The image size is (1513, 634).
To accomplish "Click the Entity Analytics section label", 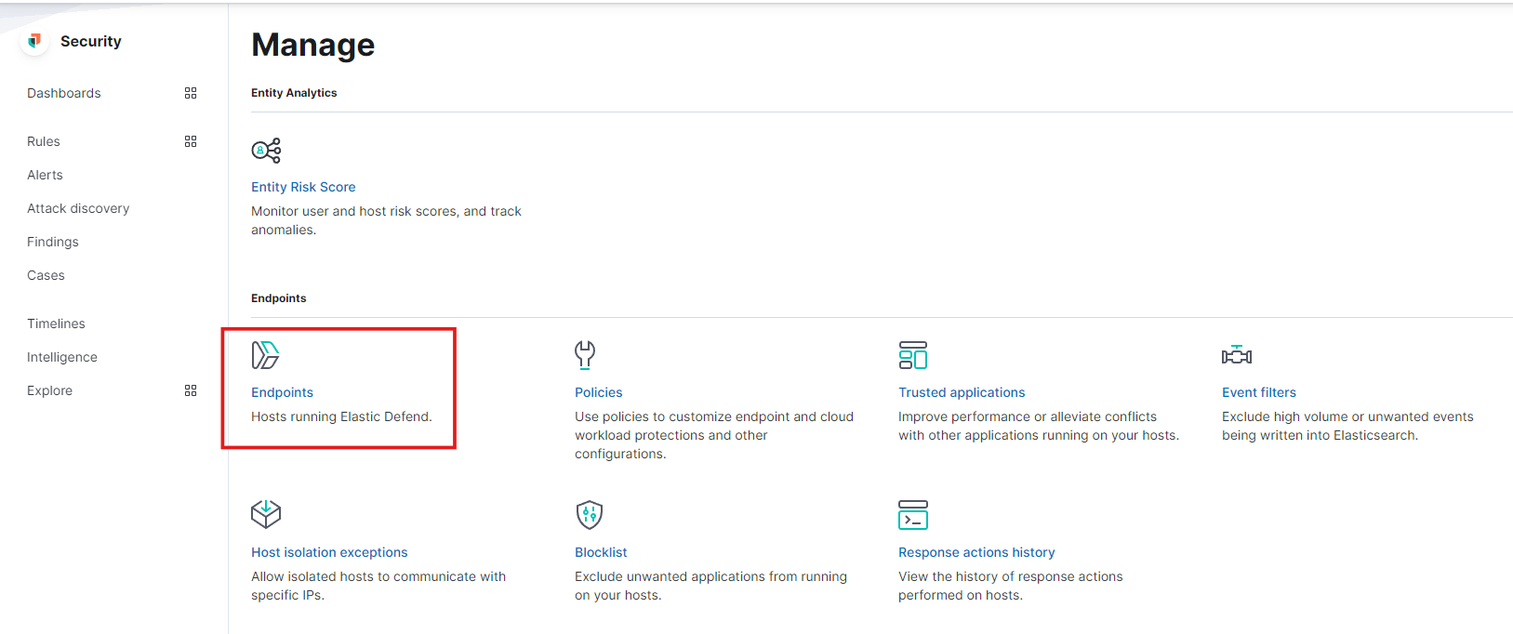I will coord(294,93).
